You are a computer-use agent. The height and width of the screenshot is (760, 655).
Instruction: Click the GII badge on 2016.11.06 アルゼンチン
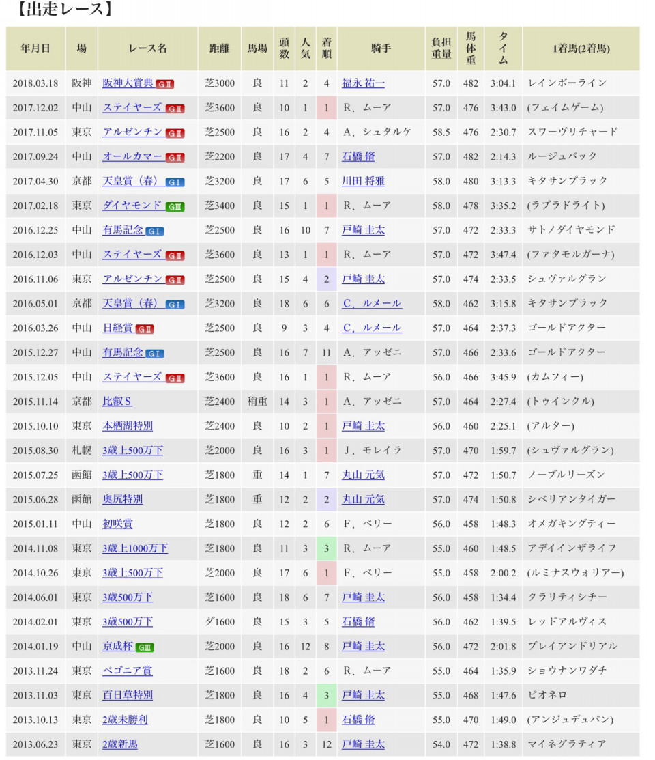175,280
